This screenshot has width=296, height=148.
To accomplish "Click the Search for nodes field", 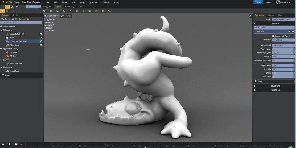I will 21,23.
